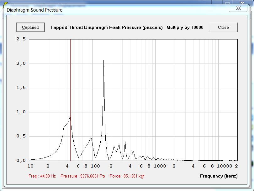The height and width of the screenshot is (191, 254).
Task: Close the Diaphragm Sound Pressure dialog with X
Action: tap(238, 8)
